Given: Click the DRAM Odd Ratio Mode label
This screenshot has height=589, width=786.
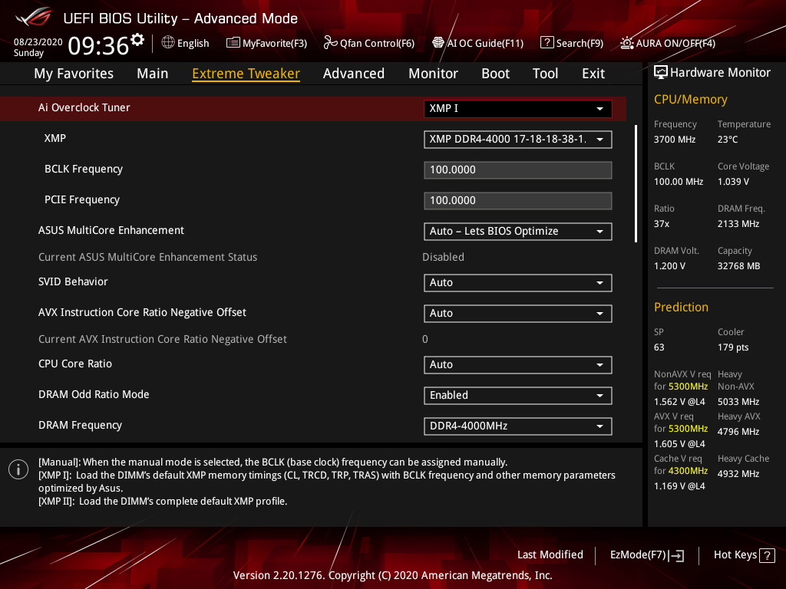Looking at the screenshot, I should (94, 394).
